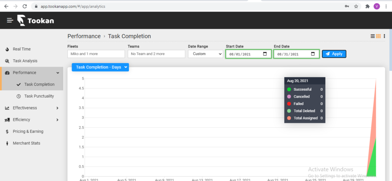The image size is (392, 181).
Task: Click the Start Date field 08/01/2021
Action: [248, 54]
